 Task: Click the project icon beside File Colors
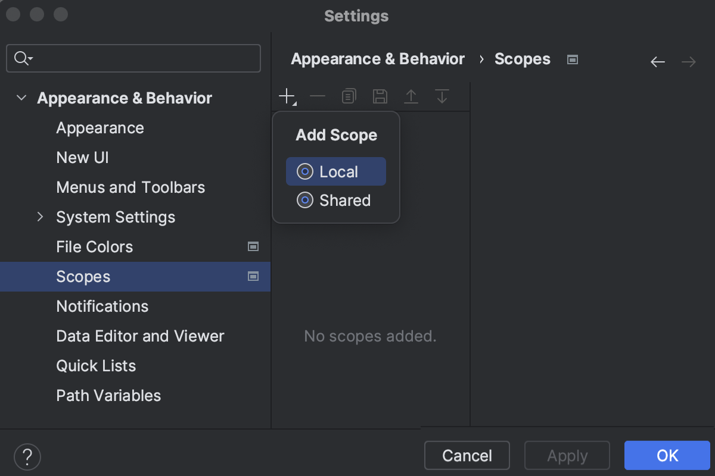click(x=253, y=246)
